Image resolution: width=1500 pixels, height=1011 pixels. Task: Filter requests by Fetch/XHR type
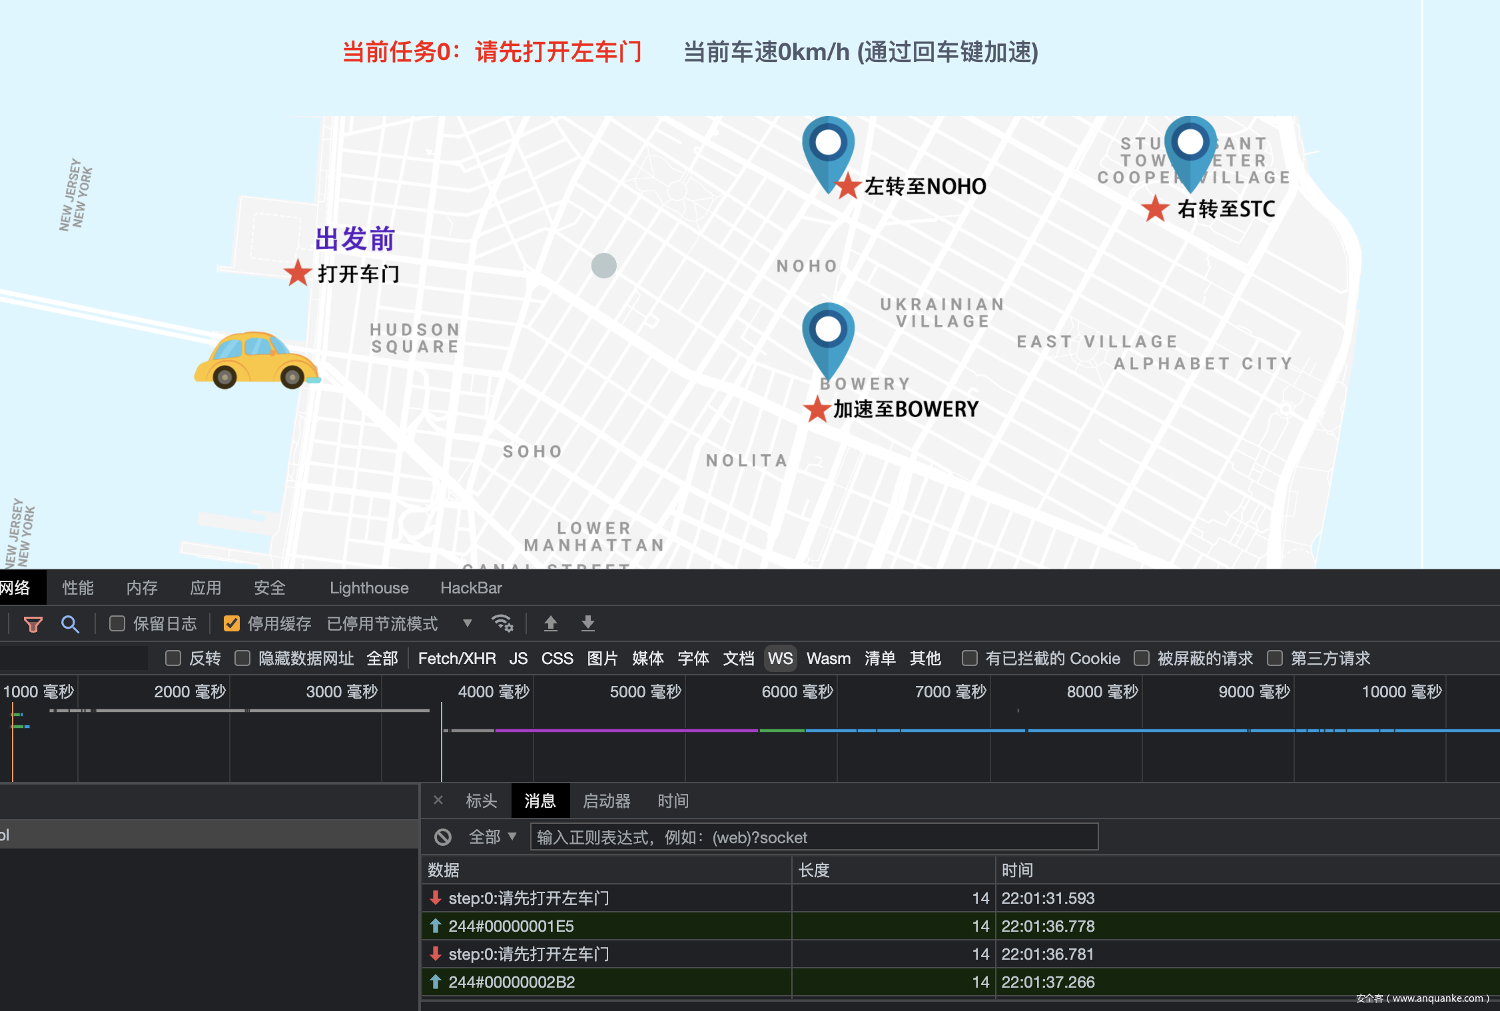tap(456, 658)
